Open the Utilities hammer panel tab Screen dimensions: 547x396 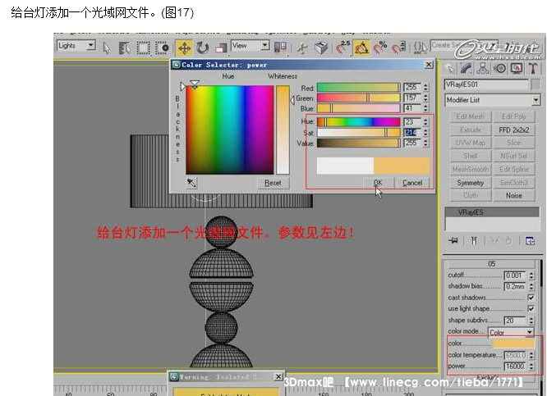click(x=532, y=67)
